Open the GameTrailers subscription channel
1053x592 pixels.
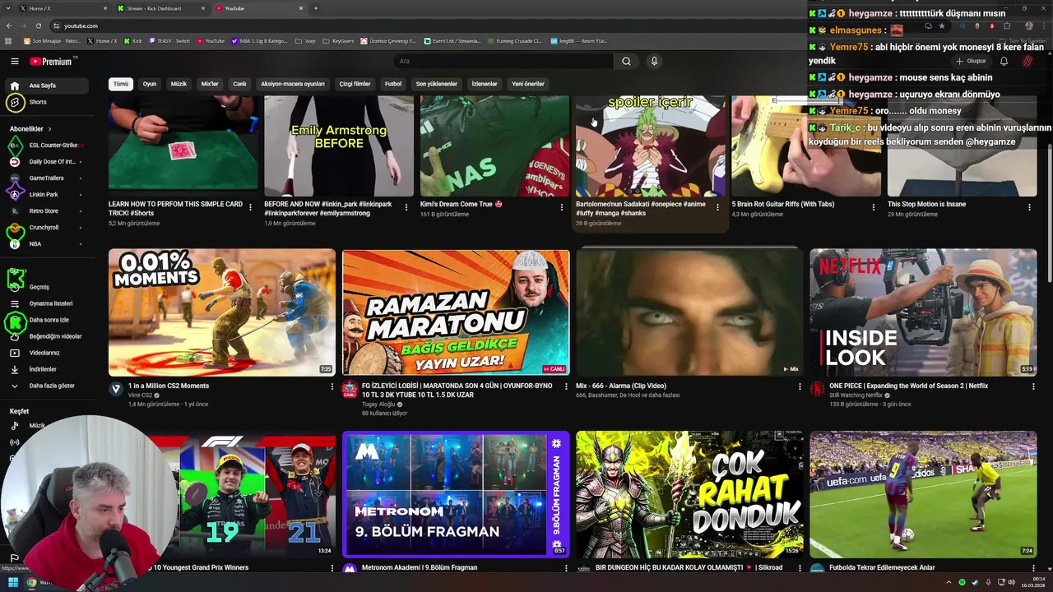click(x=45, y=178)
